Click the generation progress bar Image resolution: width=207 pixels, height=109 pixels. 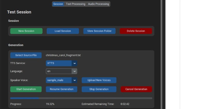pos(81,98)
